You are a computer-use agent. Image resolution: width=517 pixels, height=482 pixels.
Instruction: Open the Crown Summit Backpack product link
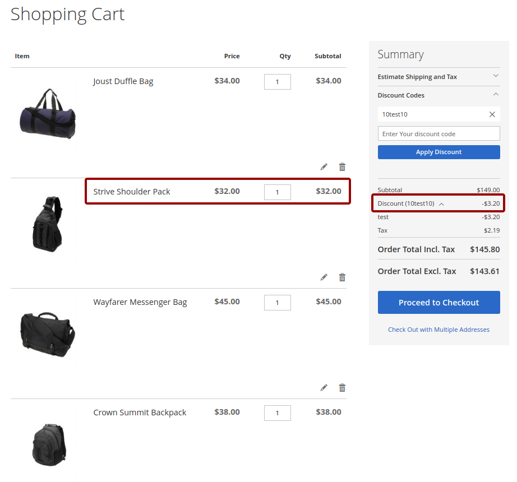[140, 413]
